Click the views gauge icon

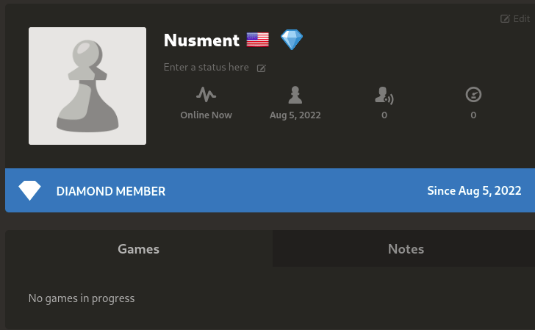[x=473, y=95]
